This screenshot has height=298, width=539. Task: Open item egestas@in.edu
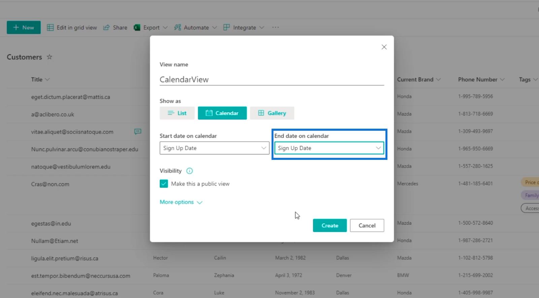(51, 224)
